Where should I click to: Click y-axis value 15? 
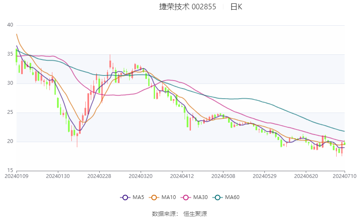10,170
